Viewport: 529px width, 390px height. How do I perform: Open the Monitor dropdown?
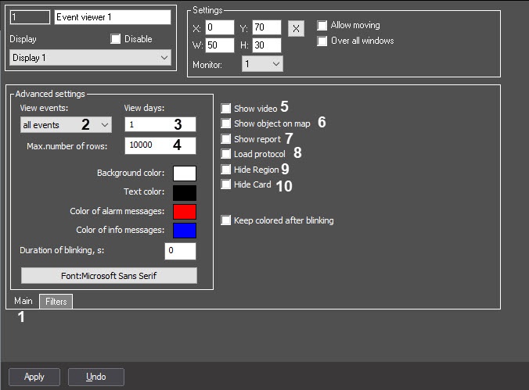262,64
